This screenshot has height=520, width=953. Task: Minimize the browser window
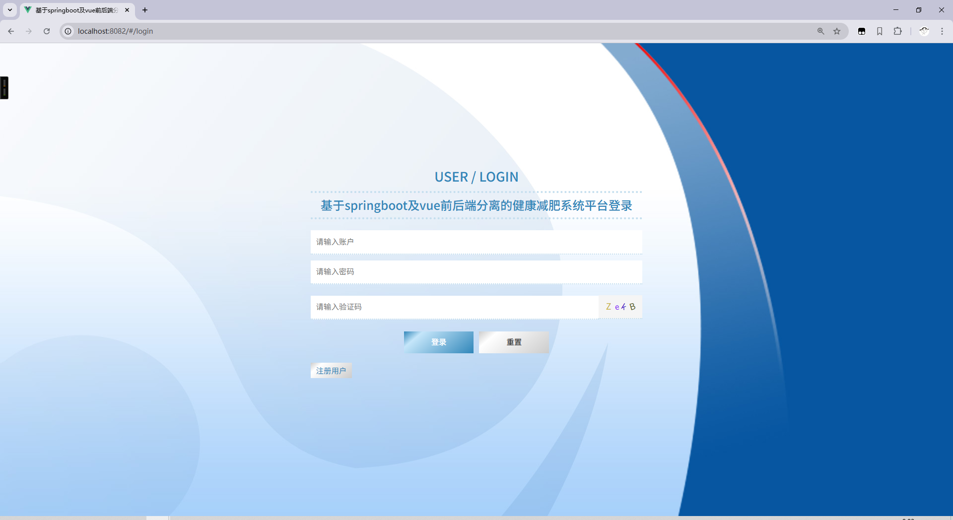[896, 10]
